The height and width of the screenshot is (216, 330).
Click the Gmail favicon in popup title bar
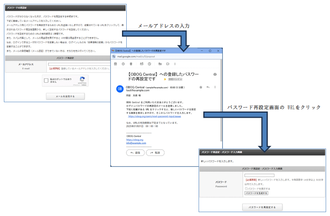coord(113,51)
